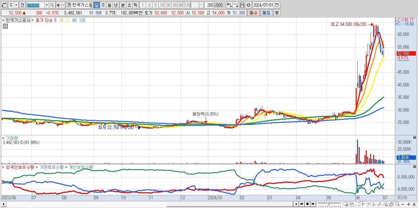Click the date field showing 2024/07/01
The image size is (418, 208).
263,5
